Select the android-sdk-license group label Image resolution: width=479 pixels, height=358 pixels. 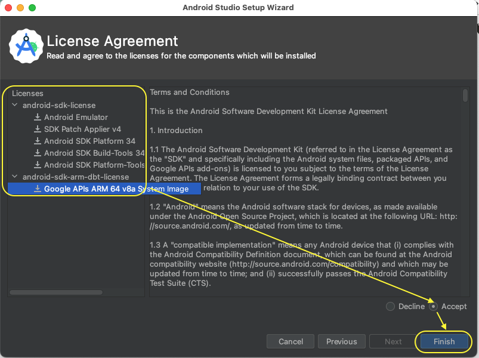pyautogui.click(x=59, y=105)
